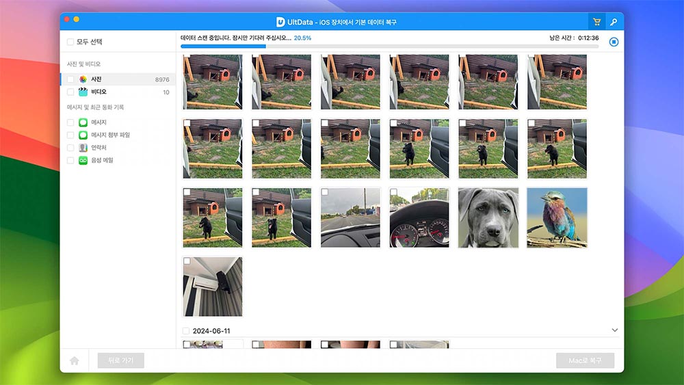The width and height of the screenshot is (684, 385).
Task: Click the 음성 메일 voicemail icon
Action: [x=83, y=161]
